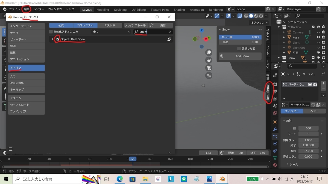Open the Real Snow sidebar tab
The height and width of the screenshot is (184, 328).
tap(268, 92)
